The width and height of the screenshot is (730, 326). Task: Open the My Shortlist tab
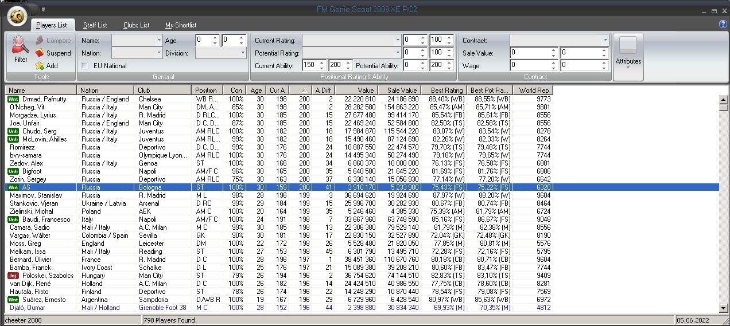[x=181, y=25]
